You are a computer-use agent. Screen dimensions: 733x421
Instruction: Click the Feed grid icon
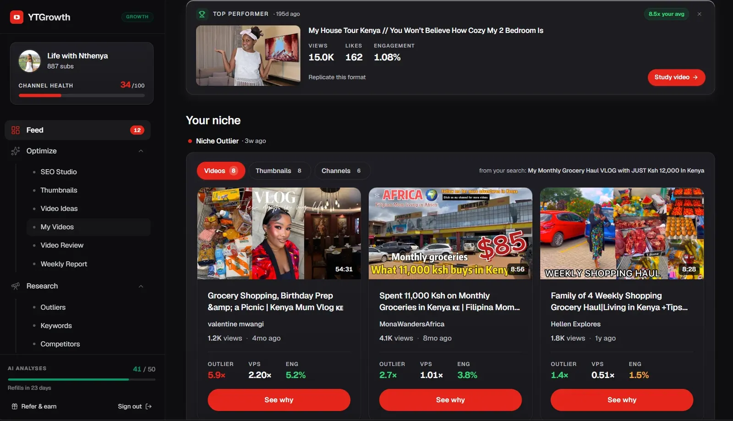pyautogui.click(x=16, y=130)
